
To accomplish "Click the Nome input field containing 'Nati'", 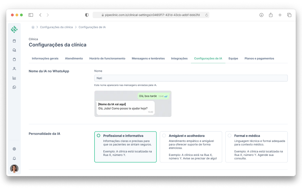I will click(x=191, y=78).
